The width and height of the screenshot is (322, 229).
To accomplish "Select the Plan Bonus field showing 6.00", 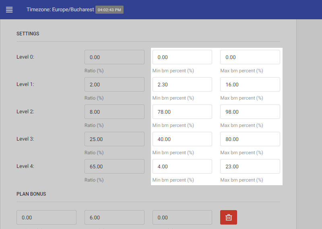I will point(114,217).
